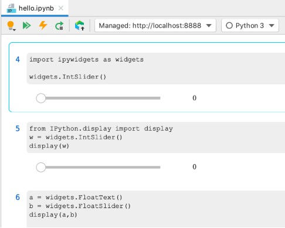
Task: Run all cells with double-arrow icon
Action: [26, 25]
